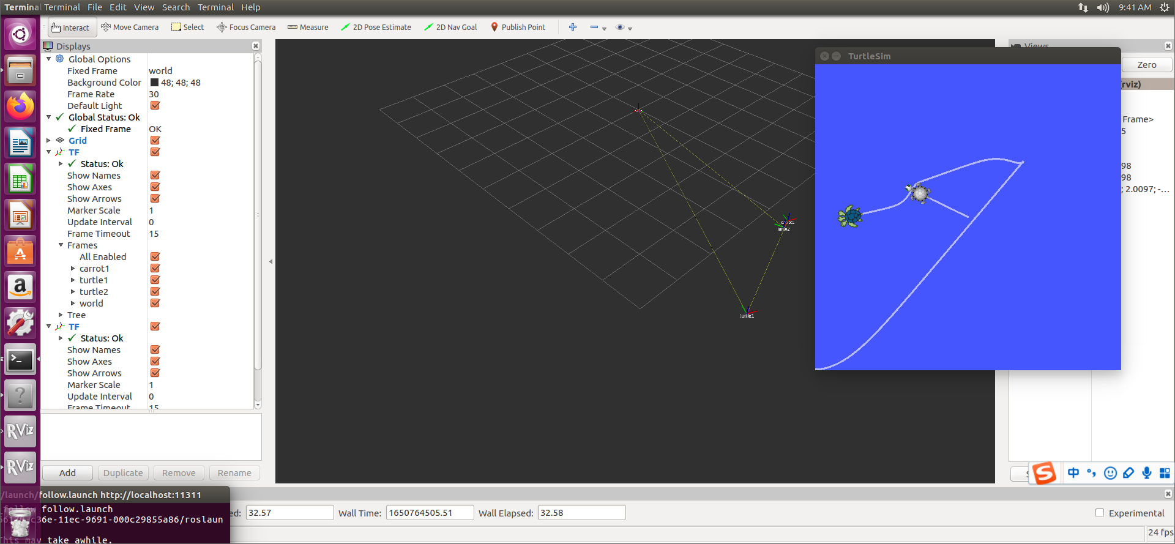Screen dimensions: 1175x544
Task: Open LibreOffice Writer from dock
Action: 20,143
